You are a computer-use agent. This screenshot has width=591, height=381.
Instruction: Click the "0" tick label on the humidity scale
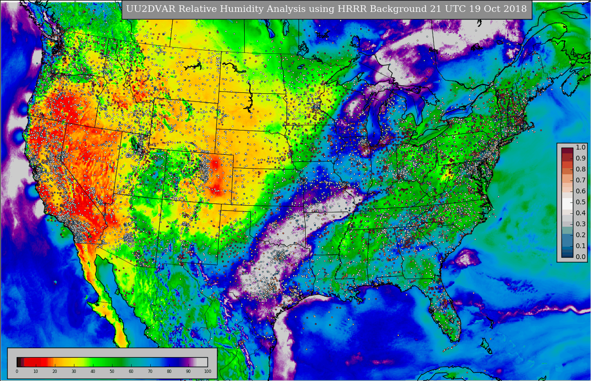[x=17, y=371]
